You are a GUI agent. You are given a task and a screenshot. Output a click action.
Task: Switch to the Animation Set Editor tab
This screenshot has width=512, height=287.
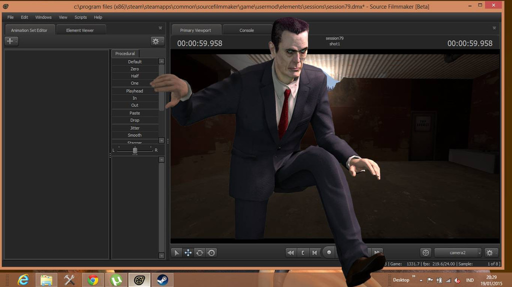(x=29, y=30)
